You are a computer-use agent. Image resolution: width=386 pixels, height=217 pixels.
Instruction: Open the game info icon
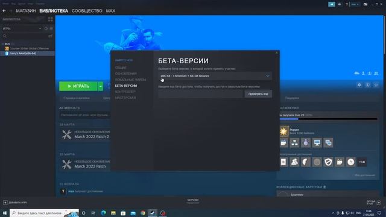(x=367, y=85)
